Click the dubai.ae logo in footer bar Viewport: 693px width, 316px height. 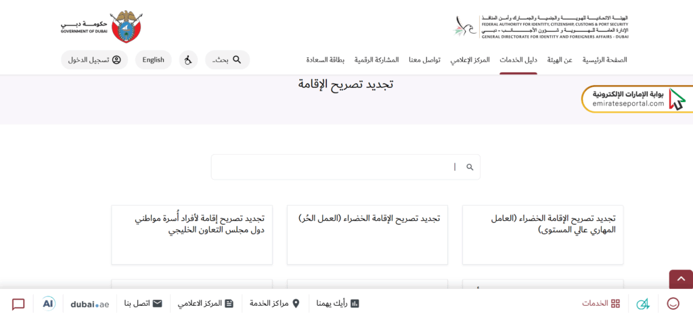[x=90, y=304]
